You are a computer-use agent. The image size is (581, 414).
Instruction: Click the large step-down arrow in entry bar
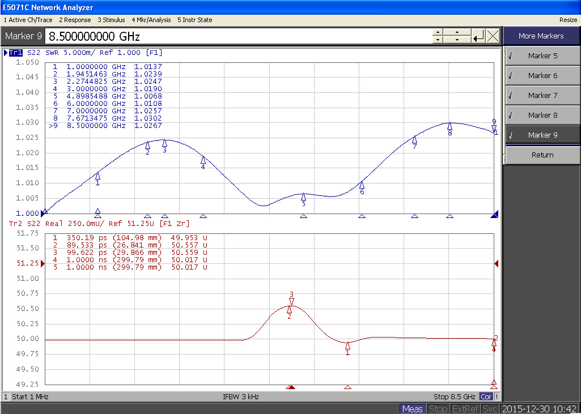click(457, 40)
